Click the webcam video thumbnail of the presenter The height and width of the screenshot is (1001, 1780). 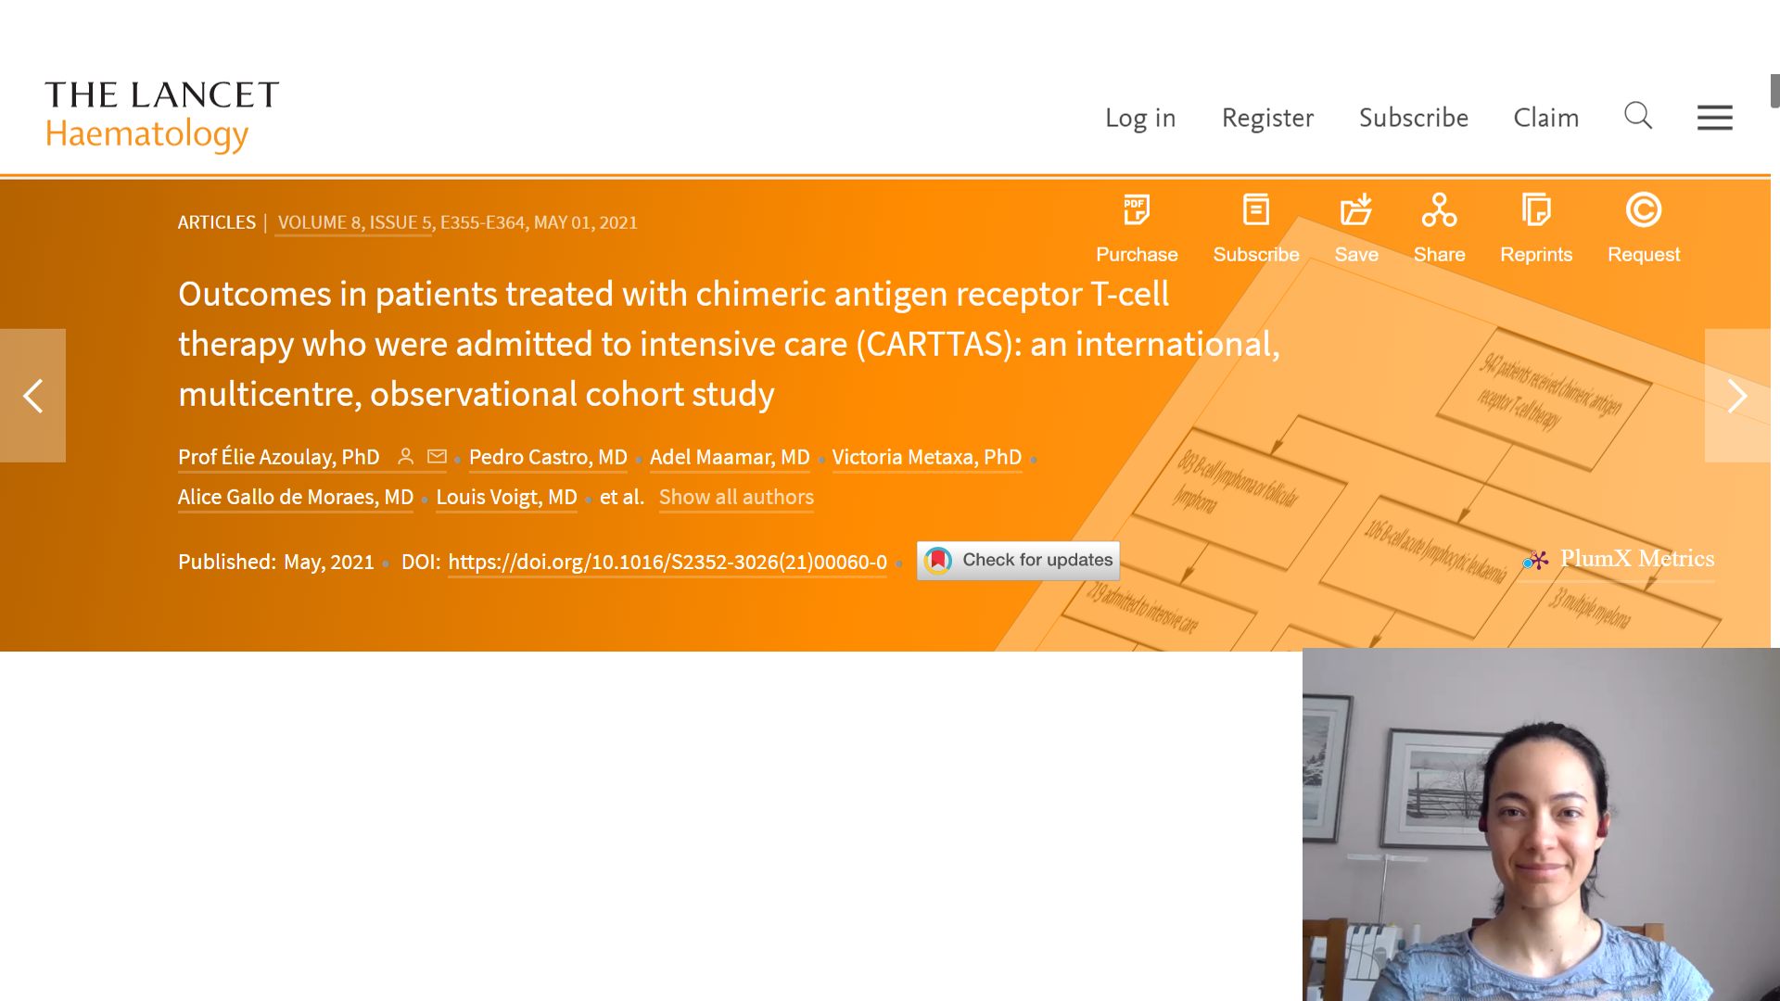(1540, 824)
